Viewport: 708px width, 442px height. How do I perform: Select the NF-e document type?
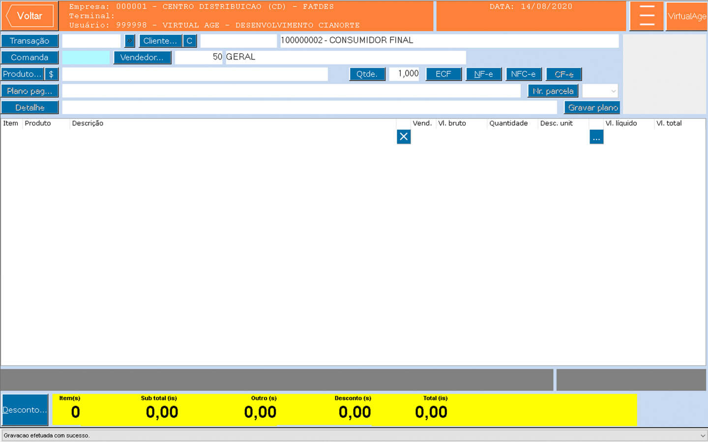click(483, 74)
